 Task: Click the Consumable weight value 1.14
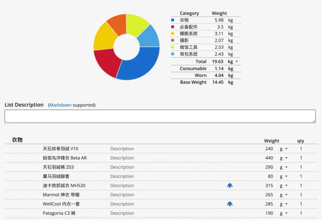coord(219,69)
